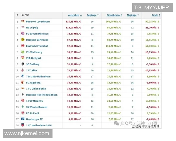The width and height of the screenshot is (176, 141).
Task: Click the Borussia Dortmund crest icon
Action: [23, 40]
